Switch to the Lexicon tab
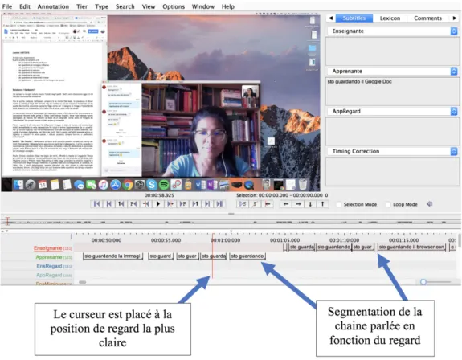Screen dimensions: 462x360 tap(390, 18)
